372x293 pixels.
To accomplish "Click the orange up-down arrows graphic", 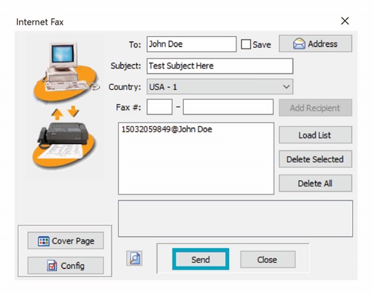I will pos(65,112).
